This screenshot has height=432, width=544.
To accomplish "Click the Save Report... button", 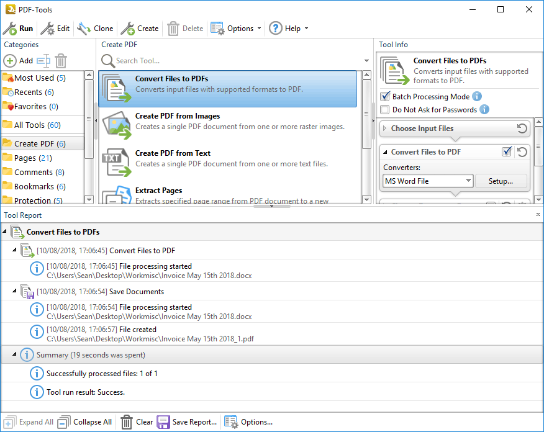I will [188, 422].
